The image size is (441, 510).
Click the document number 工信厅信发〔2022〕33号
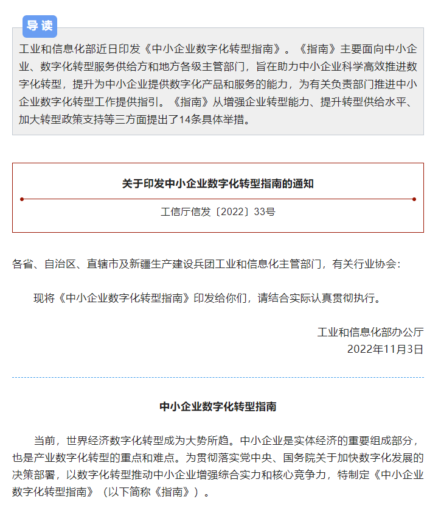[x=218, y=212]
